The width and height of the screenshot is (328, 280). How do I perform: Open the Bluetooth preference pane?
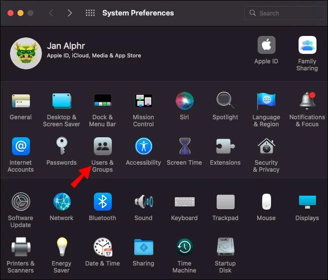(102, 202)
